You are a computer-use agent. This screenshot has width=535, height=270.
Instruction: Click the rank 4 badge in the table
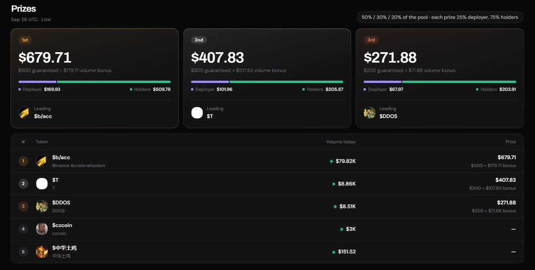point(23,229)
